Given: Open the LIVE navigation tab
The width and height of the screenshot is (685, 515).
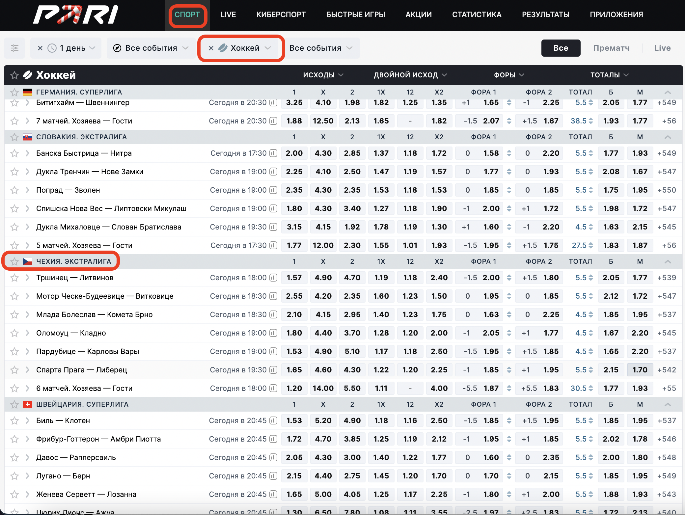Looking at the screenshot, I should click(x=228, y=14).
